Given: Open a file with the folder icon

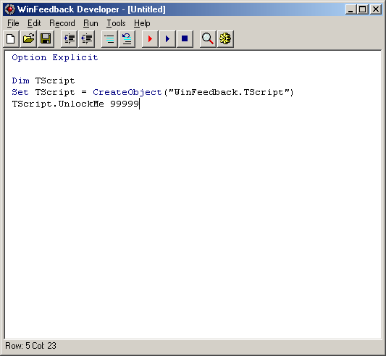Looking at the screenshot, I should click(x=28, y=39).
